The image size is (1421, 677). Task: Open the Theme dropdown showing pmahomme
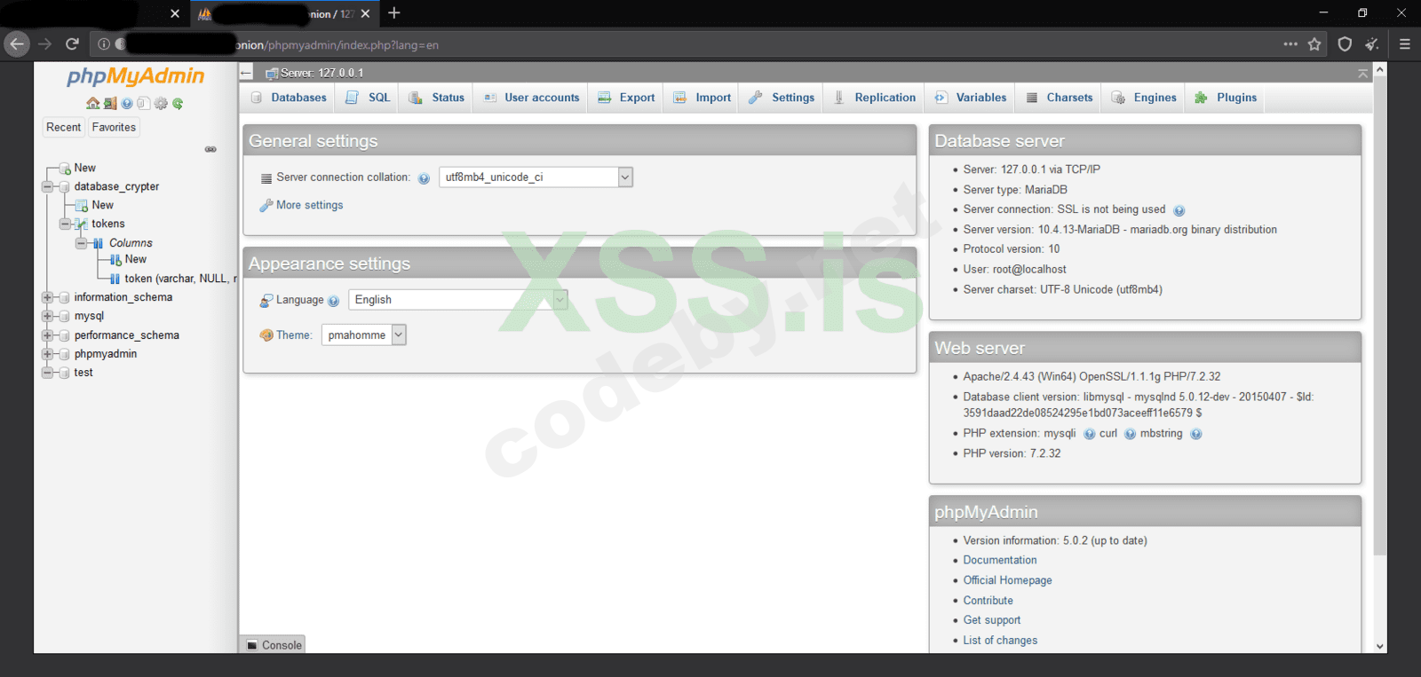click(364, 335)
